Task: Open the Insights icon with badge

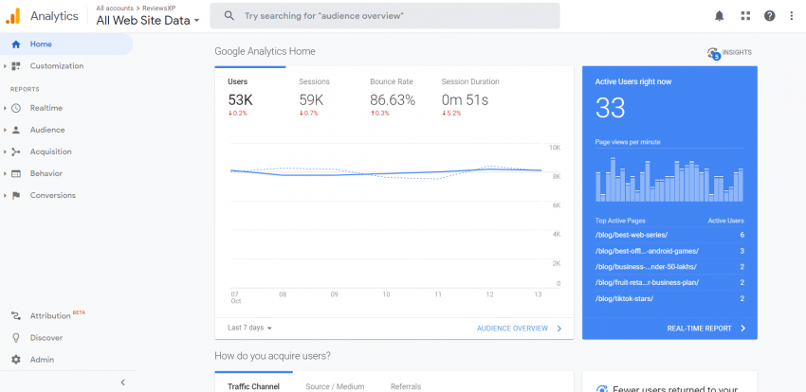Action: [x=713, y=53]
